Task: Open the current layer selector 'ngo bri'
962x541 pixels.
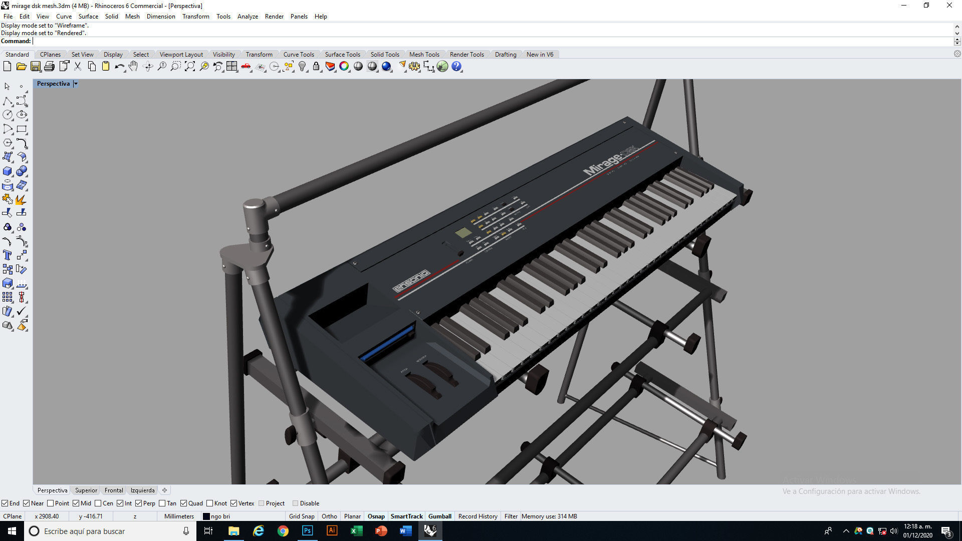Action: click(243, 516)
